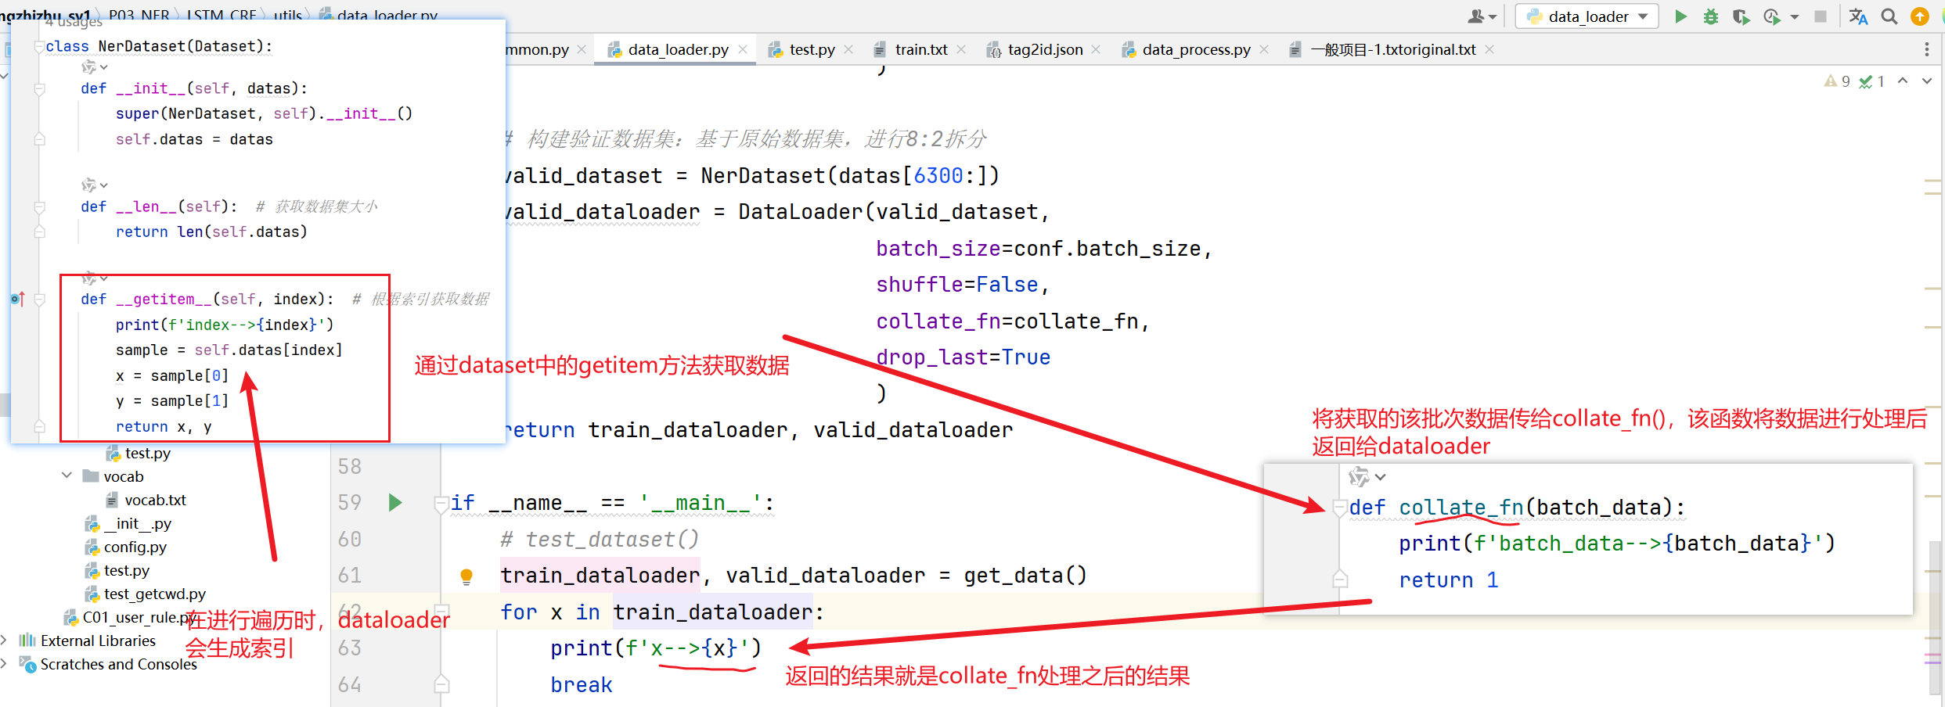Close the train.txt tab
Screen dimensions: 1945x707
(961, 49)
